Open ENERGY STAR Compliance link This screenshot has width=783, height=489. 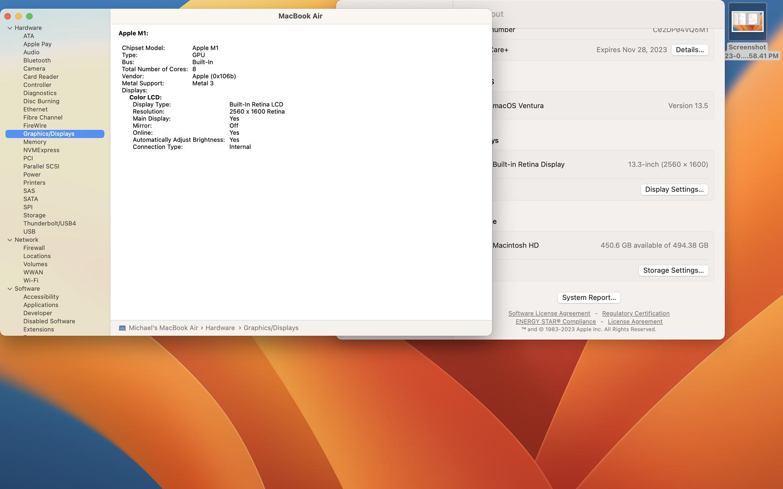coord(556,321)
